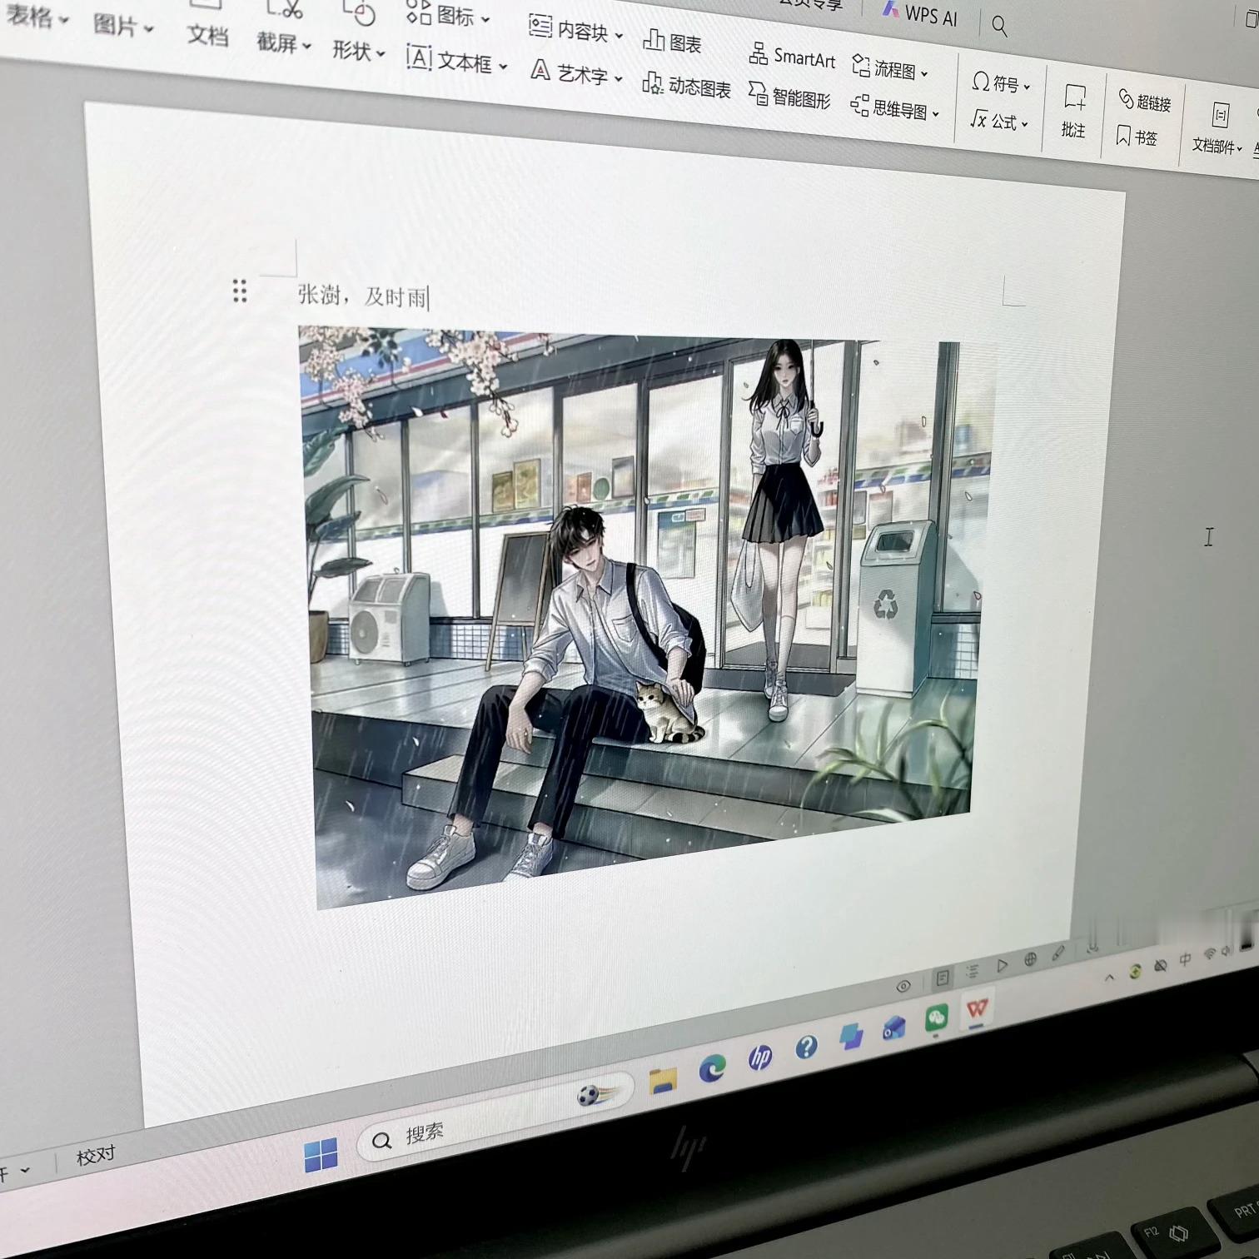Screen dimensions: 1259x1259
Task: Click the search magnifier beside WPS AI
Action: point(999,27)
